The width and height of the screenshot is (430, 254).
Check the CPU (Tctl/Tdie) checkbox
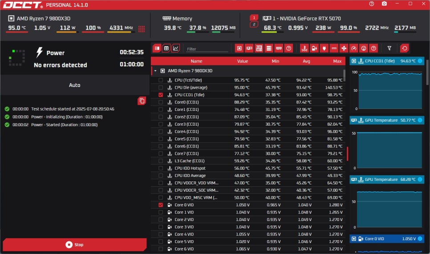[x=161, y=80]
